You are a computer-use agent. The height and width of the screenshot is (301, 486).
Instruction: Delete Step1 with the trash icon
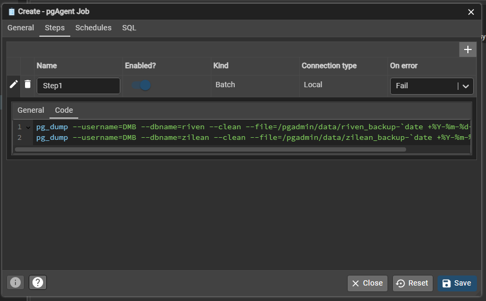point(28,84)
